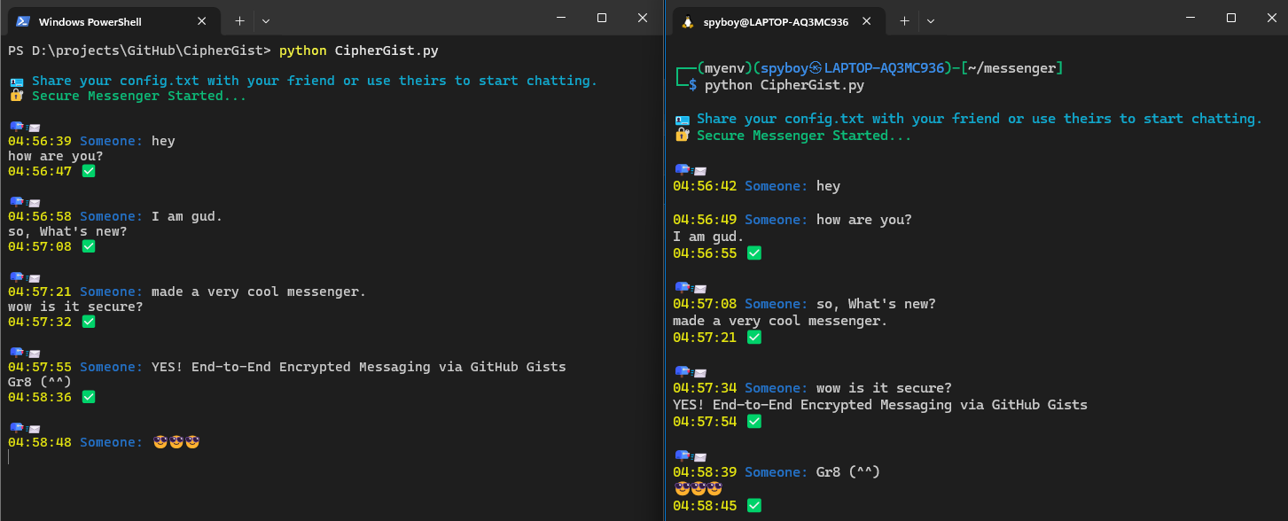Screen dimensions: 1288x521
Task: Click 'so, What's new?' line in PowerShell
Action: [67, 231]
